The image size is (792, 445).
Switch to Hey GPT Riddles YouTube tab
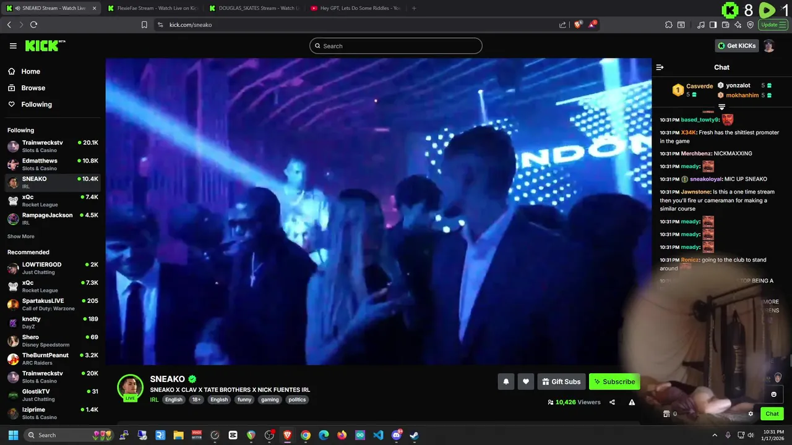(x=355, y=8)
